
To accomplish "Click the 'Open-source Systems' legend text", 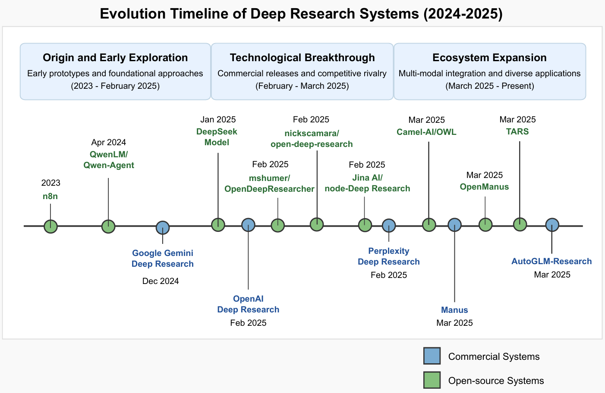I will click(496, 381).
